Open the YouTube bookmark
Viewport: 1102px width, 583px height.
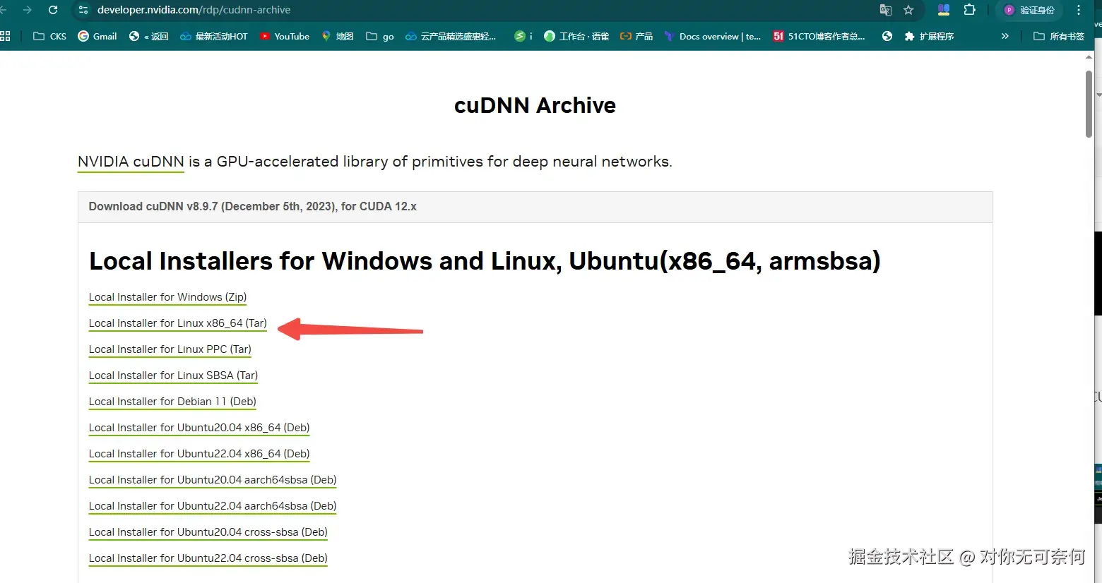pos(285,36)
